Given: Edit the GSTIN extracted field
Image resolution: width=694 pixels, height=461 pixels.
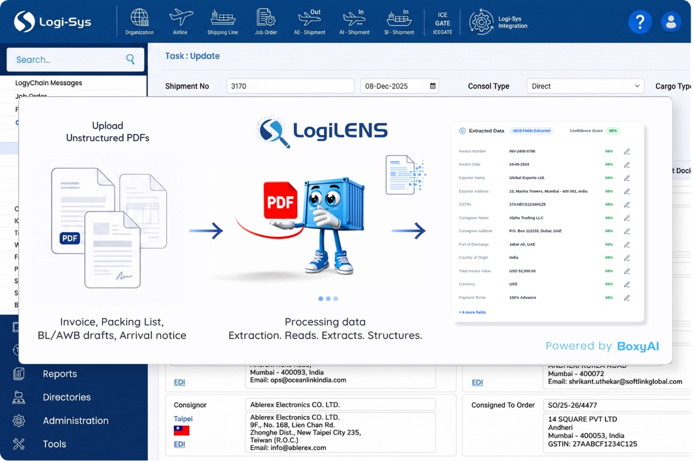Looking at the screenshot, I should click(626, 205).
